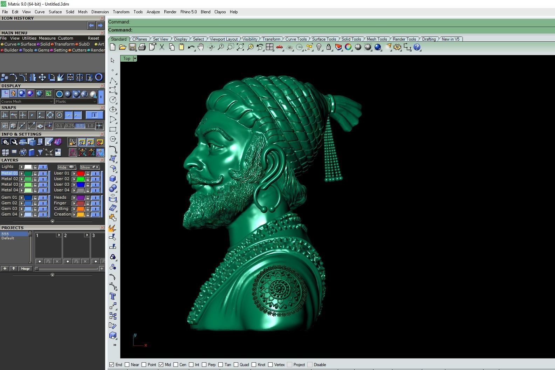Expand the Metal 01 layer arrow

pos(21,173)
